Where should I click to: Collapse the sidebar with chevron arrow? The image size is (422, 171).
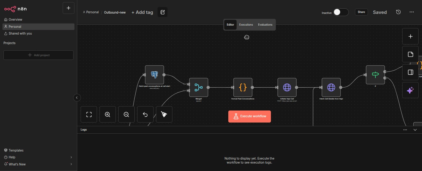coord(77,98)
